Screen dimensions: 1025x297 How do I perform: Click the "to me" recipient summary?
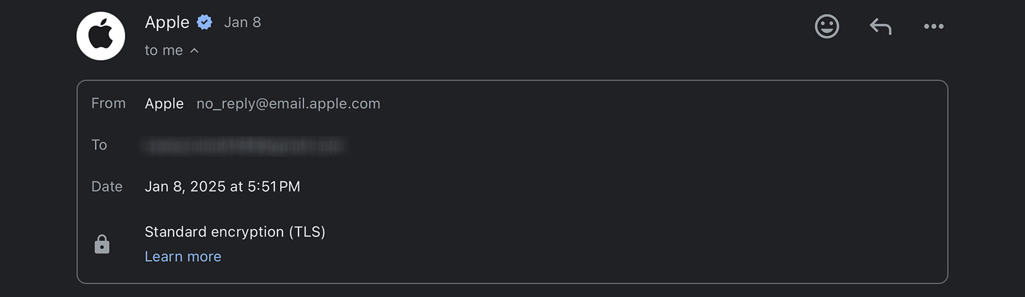[163, 51]
